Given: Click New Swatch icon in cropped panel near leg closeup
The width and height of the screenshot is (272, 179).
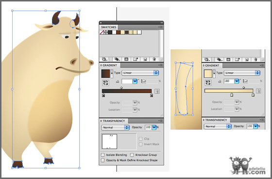Looking at the screenshot, I should (247, 60).
